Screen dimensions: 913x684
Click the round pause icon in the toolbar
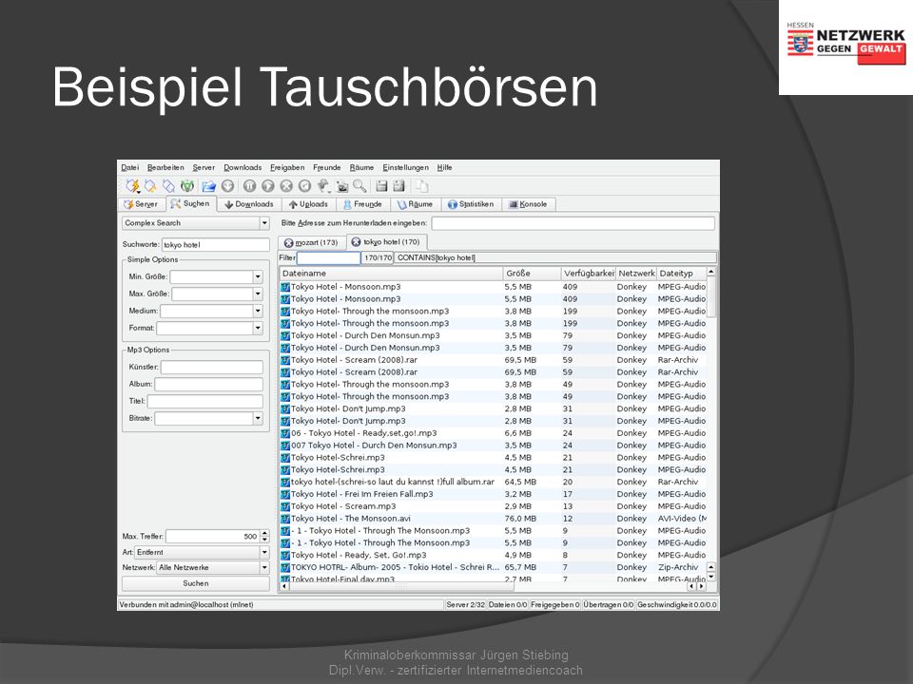coord(249,186)
